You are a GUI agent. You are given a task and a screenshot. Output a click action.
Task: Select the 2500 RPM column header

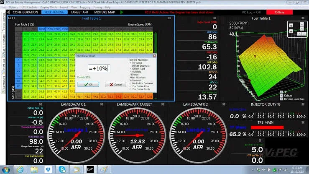pyautogui.click(x=65, y=29)
